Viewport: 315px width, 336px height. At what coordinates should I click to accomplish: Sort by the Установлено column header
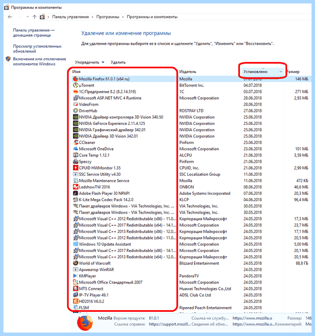(x=256, y=71)
